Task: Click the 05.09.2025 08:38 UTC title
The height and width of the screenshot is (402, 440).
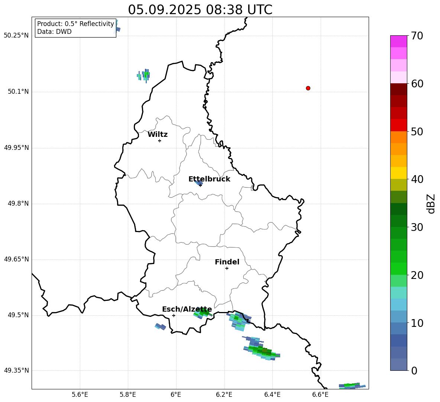Action: pos(200,10)
